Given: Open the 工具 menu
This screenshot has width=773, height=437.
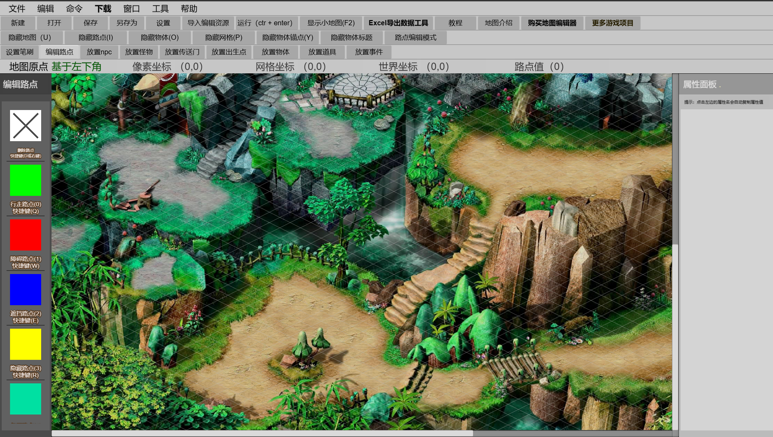Looking at the screenshot, I should point(160,9).
